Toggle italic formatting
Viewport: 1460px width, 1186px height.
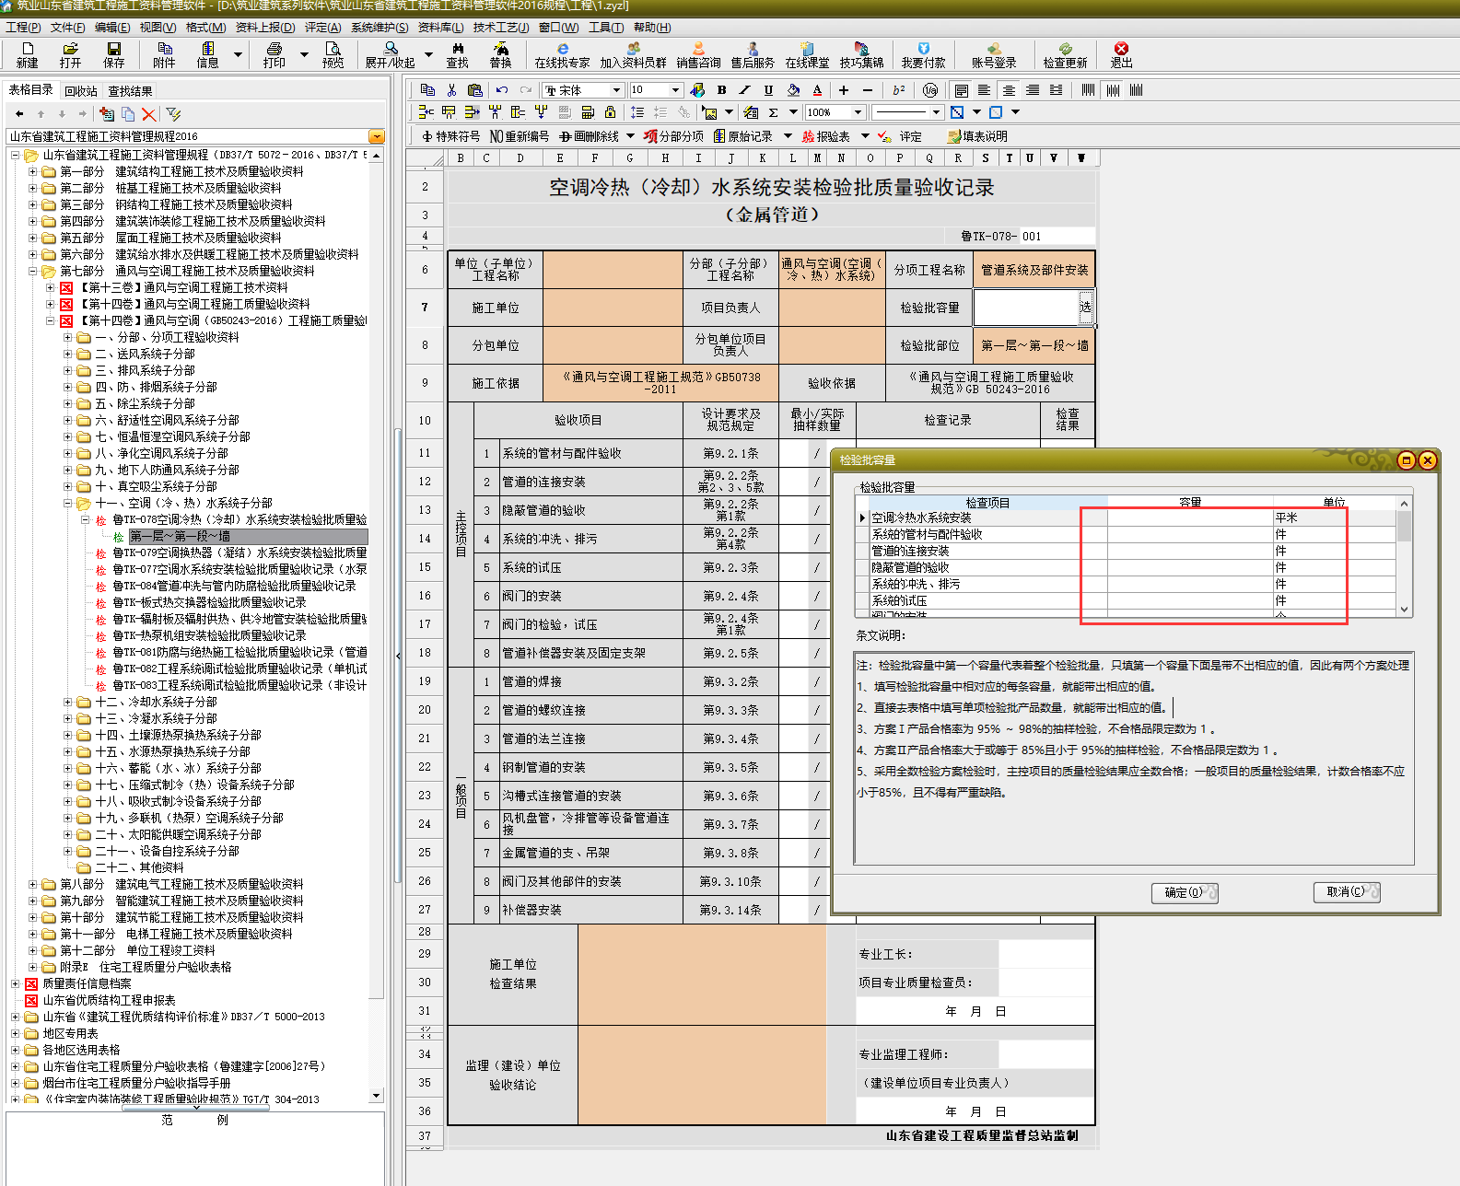[x=744, y=90]
